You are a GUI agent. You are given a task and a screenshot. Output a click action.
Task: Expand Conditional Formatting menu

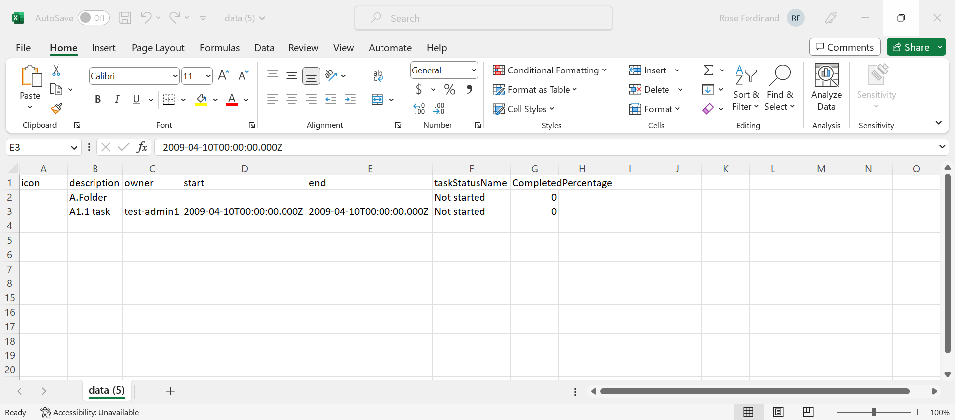(x=550, y=70)
